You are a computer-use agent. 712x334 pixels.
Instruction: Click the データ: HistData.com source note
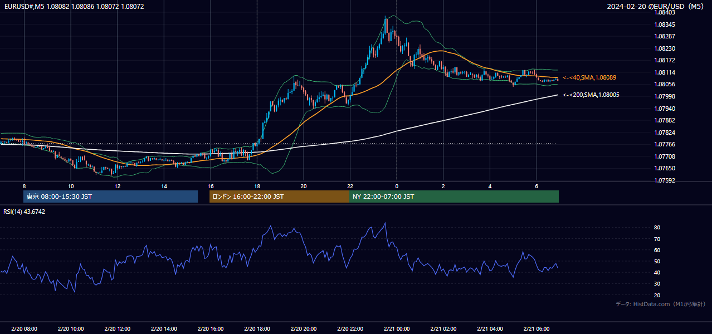[660, 304]
